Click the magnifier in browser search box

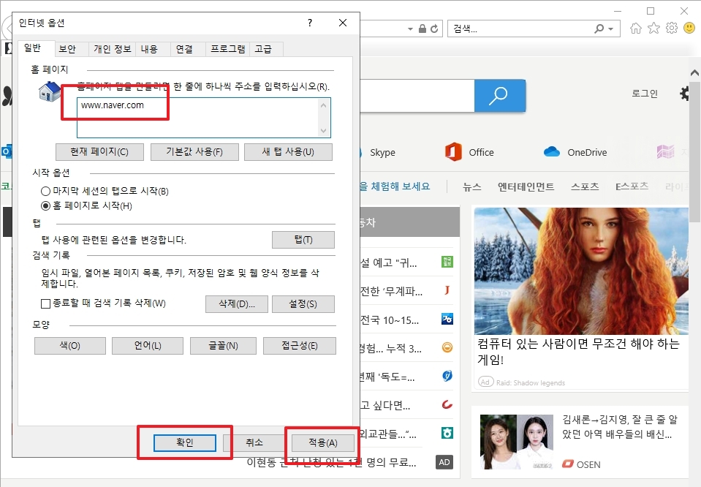[599, 29]
